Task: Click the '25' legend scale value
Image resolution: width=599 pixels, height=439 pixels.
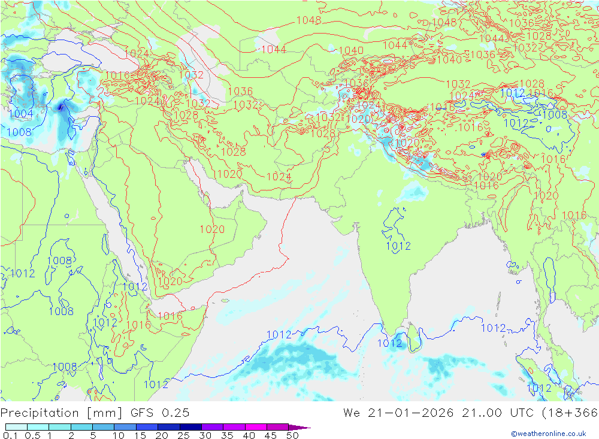Action: click(x=183, y=435)
